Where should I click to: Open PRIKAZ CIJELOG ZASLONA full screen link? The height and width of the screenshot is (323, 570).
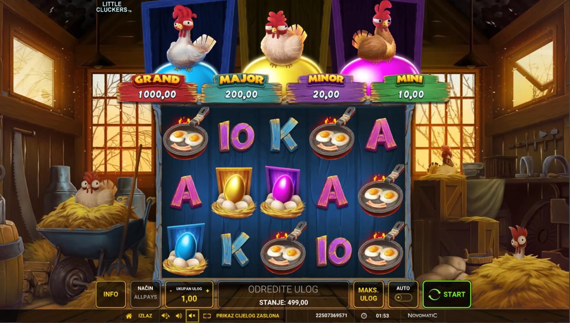(x=248, y=315)
